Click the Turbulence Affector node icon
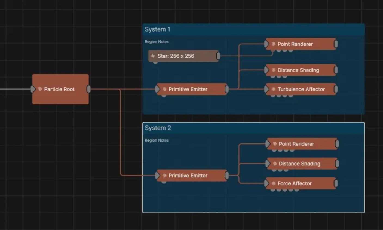This screenshot has height=230, width=383. tap(274, 89)
